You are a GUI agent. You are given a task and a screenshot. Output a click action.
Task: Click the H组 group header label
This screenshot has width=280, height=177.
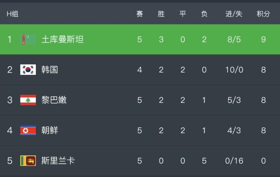[x=12, y=14]
